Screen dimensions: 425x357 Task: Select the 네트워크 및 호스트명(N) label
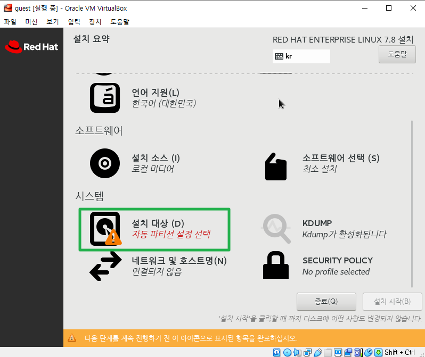pos(179,261)
